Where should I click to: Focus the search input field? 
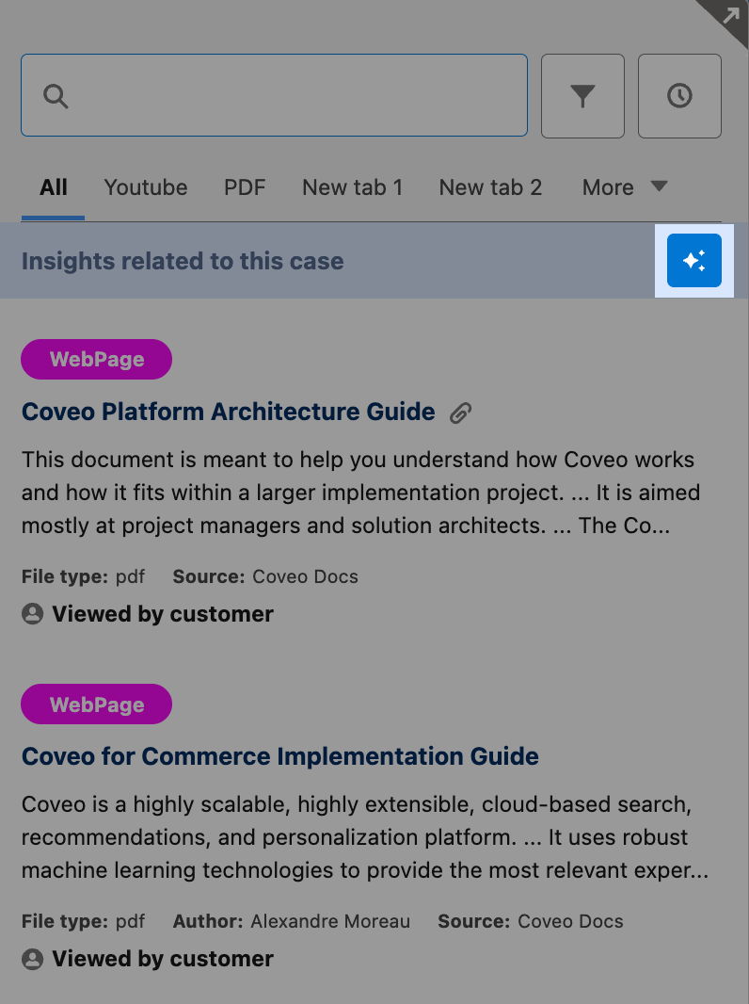(x=274, y=95)
